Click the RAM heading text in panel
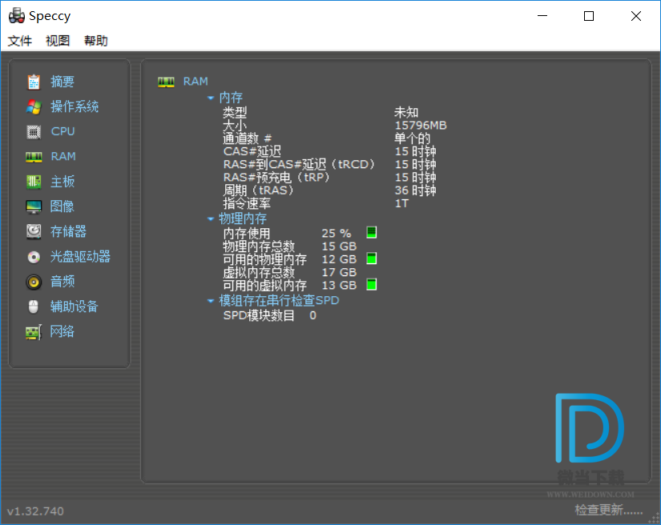 (195, 82)
